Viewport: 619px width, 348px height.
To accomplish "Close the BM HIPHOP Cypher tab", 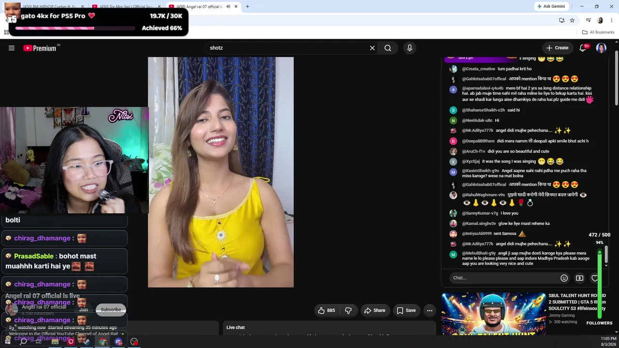I will pos(83,7).
